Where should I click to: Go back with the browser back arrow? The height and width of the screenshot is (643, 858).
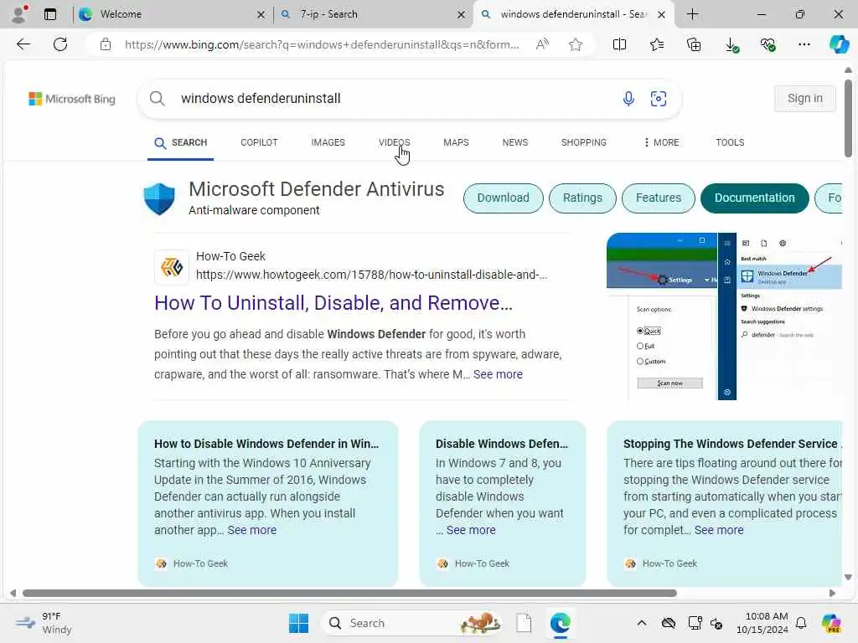[x=23, y=44]
